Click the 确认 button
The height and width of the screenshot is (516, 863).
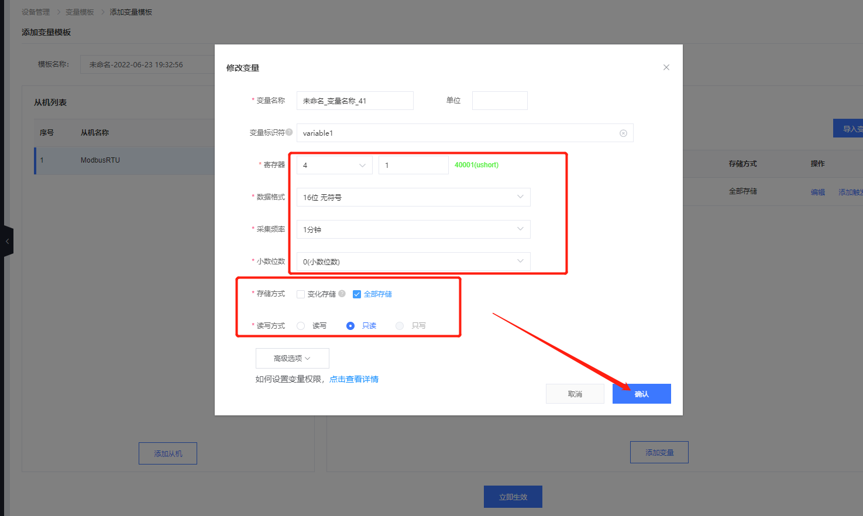641,394
